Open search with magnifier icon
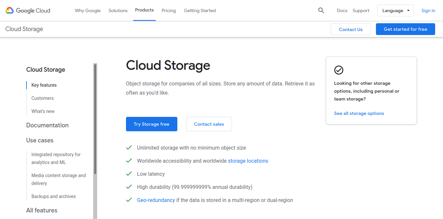The height and width of the screenshot is (219, 443). (321, 10)
